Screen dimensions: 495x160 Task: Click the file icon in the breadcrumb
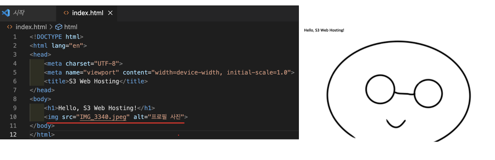10,27
